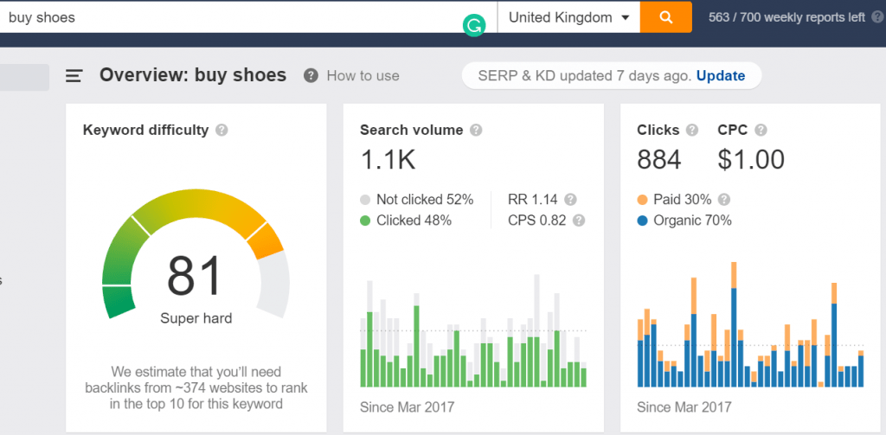This screenshot has height=435, width=886.
Task: Click help icon next to Paid 30%
Action: tap(723, 199)
